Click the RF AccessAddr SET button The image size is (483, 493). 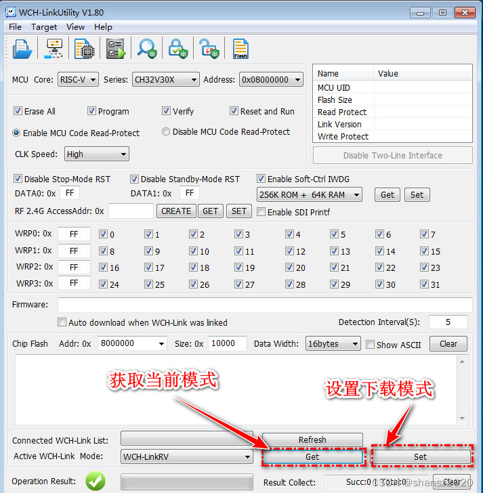click(x=239, y=211)
